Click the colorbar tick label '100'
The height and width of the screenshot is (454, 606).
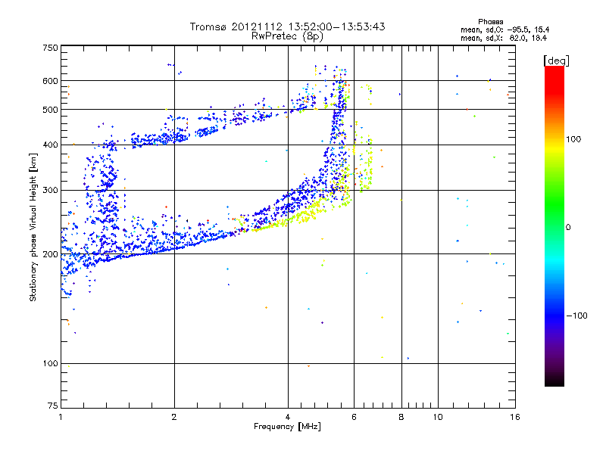tap(573, 139)
